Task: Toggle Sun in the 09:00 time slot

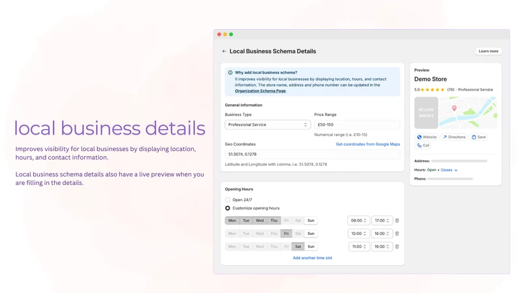Action: 311,221
